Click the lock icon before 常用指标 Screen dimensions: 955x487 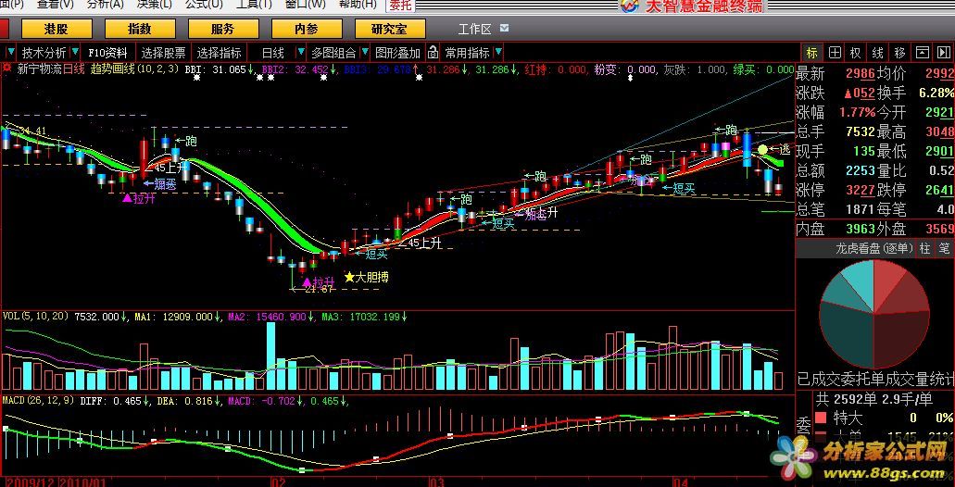(434, 53)
